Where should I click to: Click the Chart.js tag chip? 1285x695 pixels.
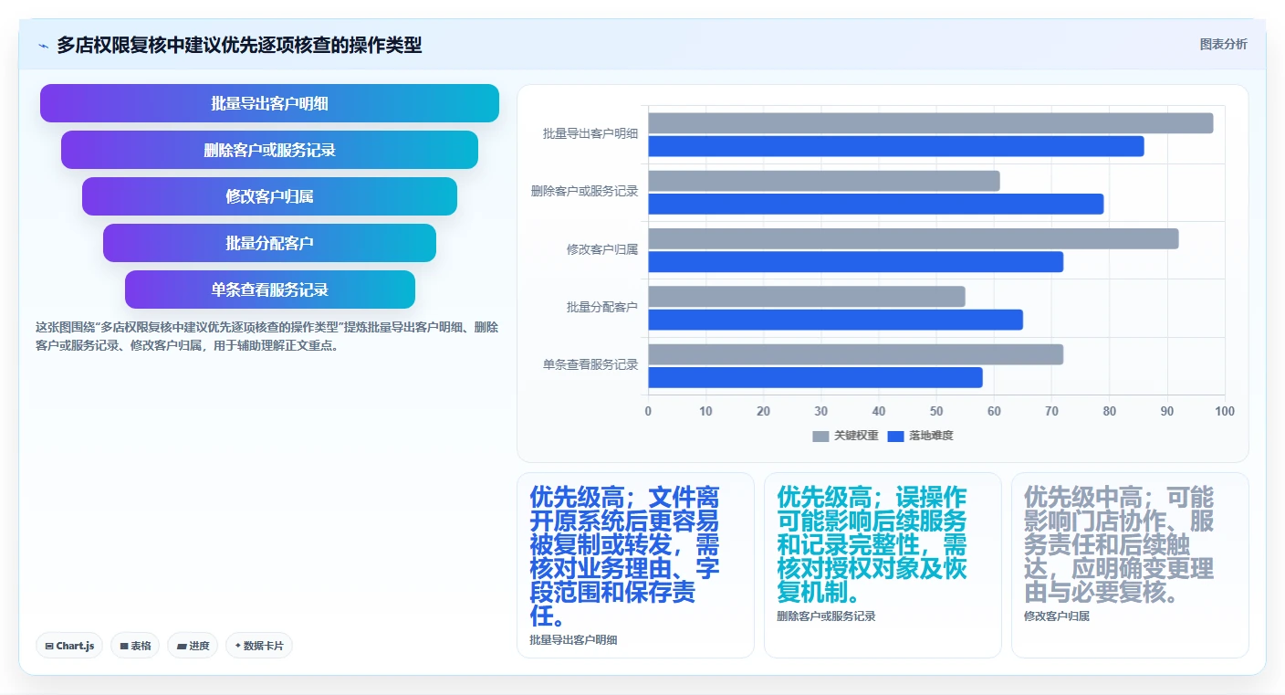click(69, 646)
